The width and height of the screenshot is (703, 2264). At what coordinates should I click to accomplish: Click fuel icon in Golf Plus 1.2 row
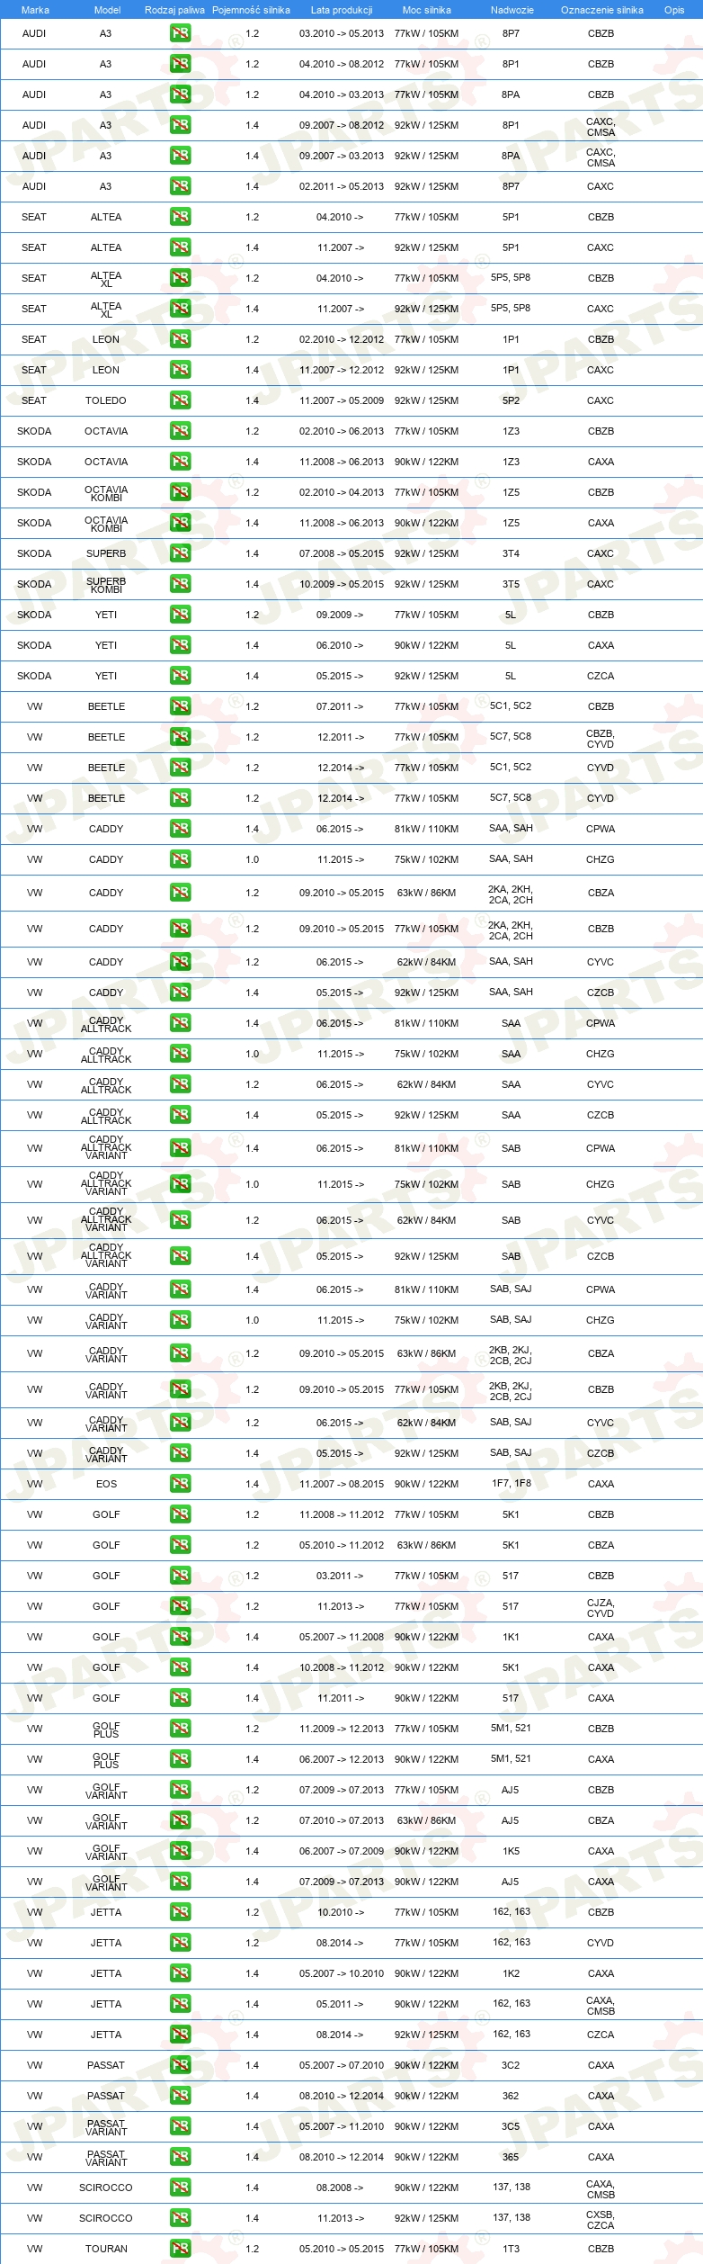point(180,1729)
